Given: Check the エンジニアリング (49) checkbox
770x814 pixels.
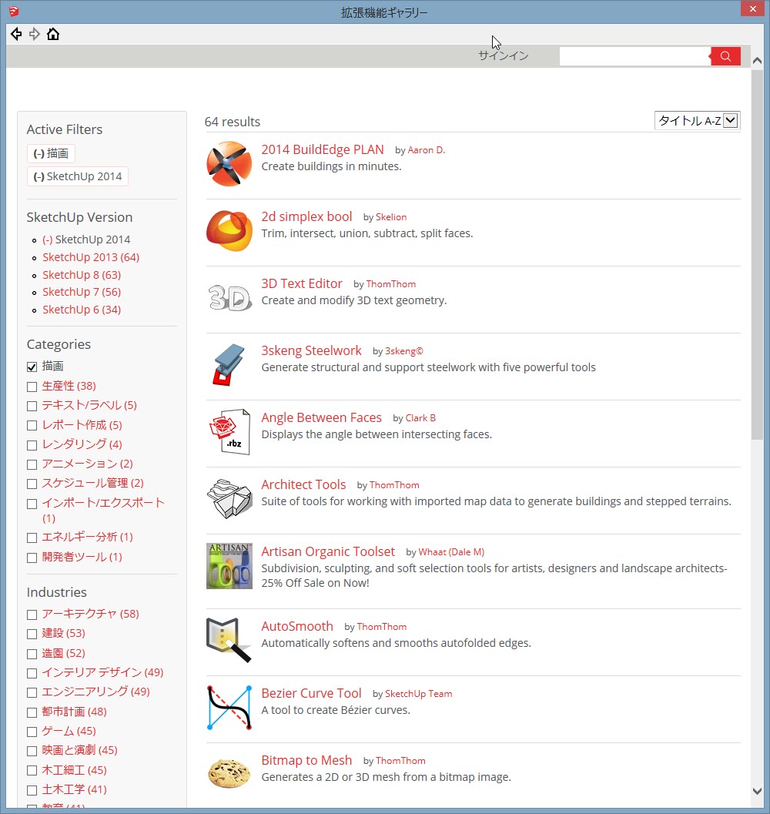Looking at the screenshot, I should click(x=32, y=692).
